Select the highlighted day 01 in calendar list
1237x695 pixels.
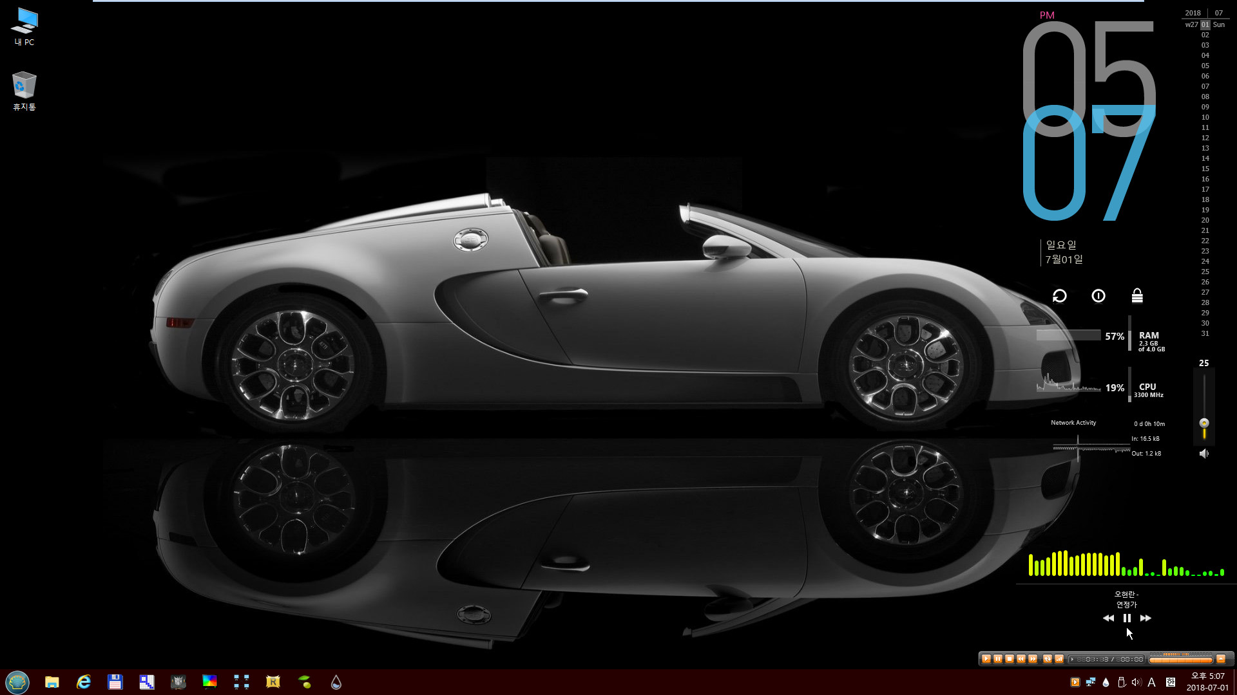pos(1205,24)
